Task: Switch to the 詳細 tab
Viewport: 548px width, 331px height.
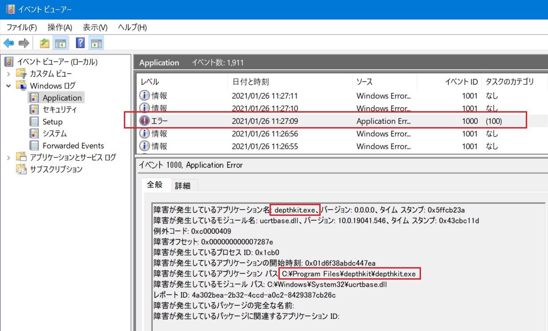Action: tap(183, 186)
